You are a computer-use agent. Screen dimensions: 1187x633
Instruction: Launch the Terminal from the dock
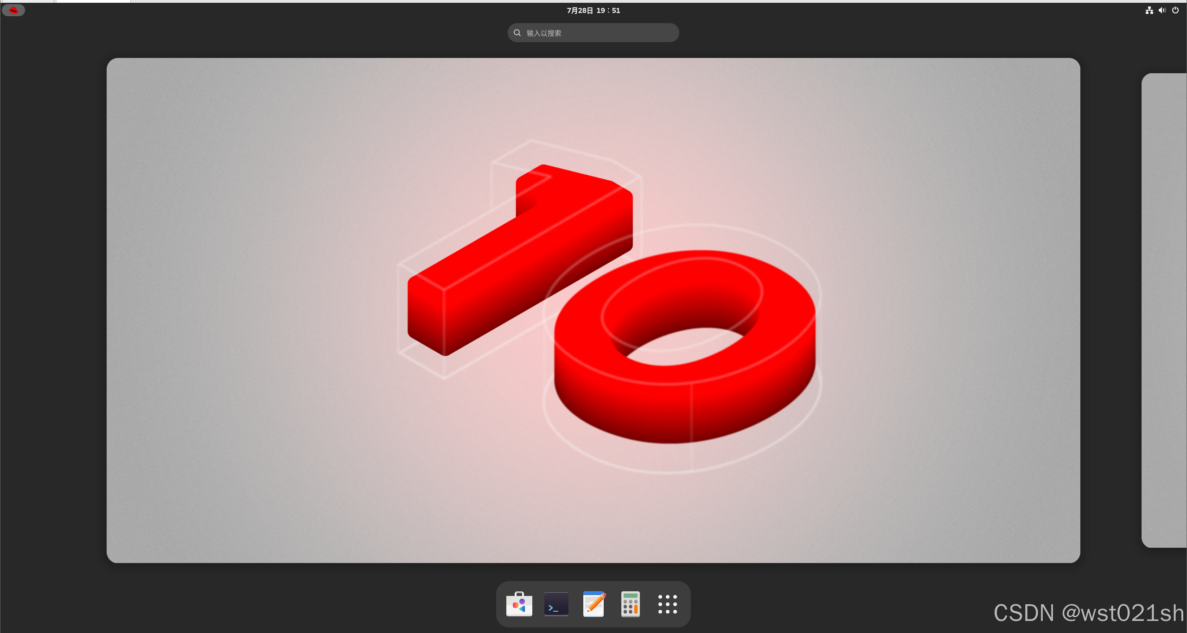click(x=556, y=604)
